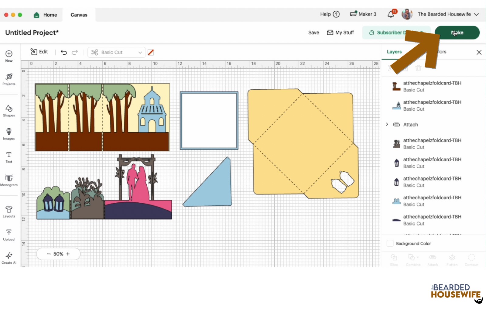This screenshot has height=309, width=486.
Task: Open the Layouts panel
Action: coord(9,211)
